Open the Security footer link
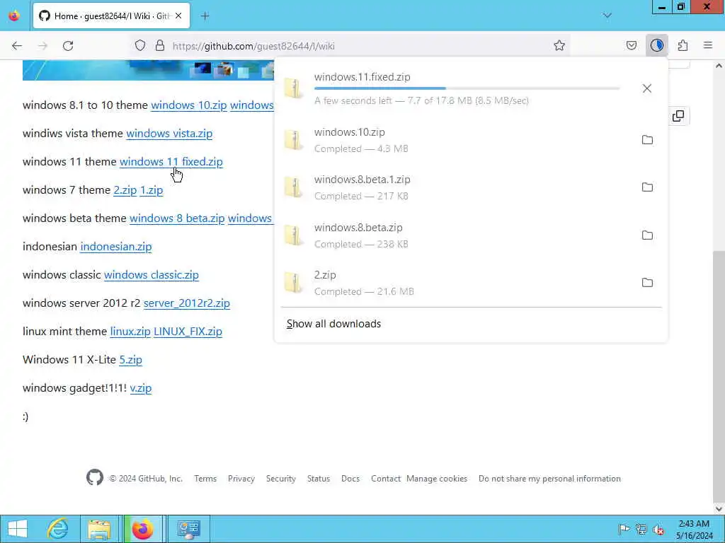This screenshot has height=543, width=725. click(280, 479)
